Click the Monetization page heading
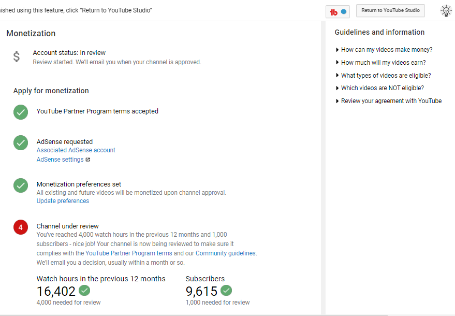The image size is (455, 316). (31, 33)
